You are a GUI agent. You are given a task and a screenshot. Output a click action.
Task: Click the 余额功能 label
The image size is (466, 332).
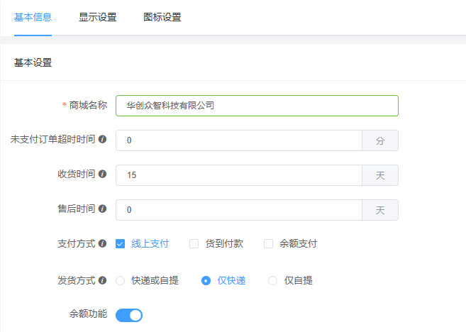88,314
